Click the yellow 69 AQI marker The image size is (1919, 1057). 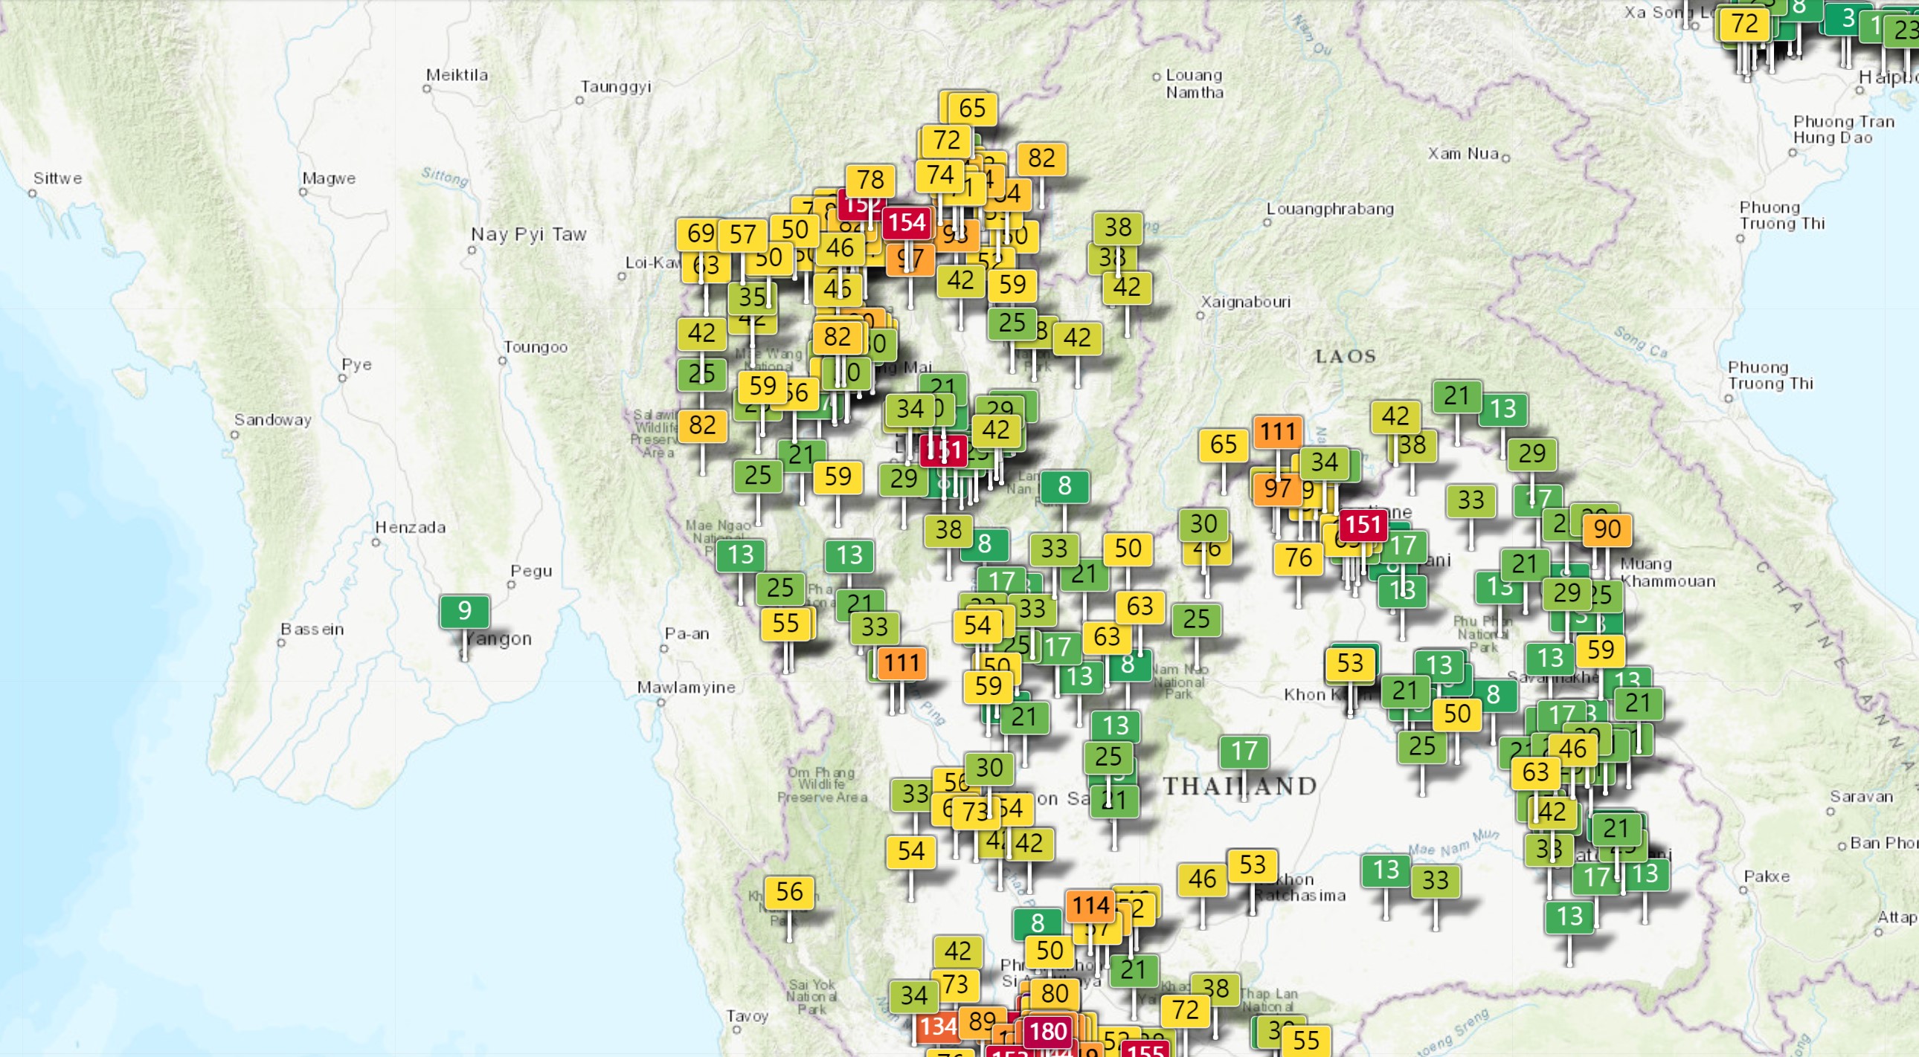699,233
